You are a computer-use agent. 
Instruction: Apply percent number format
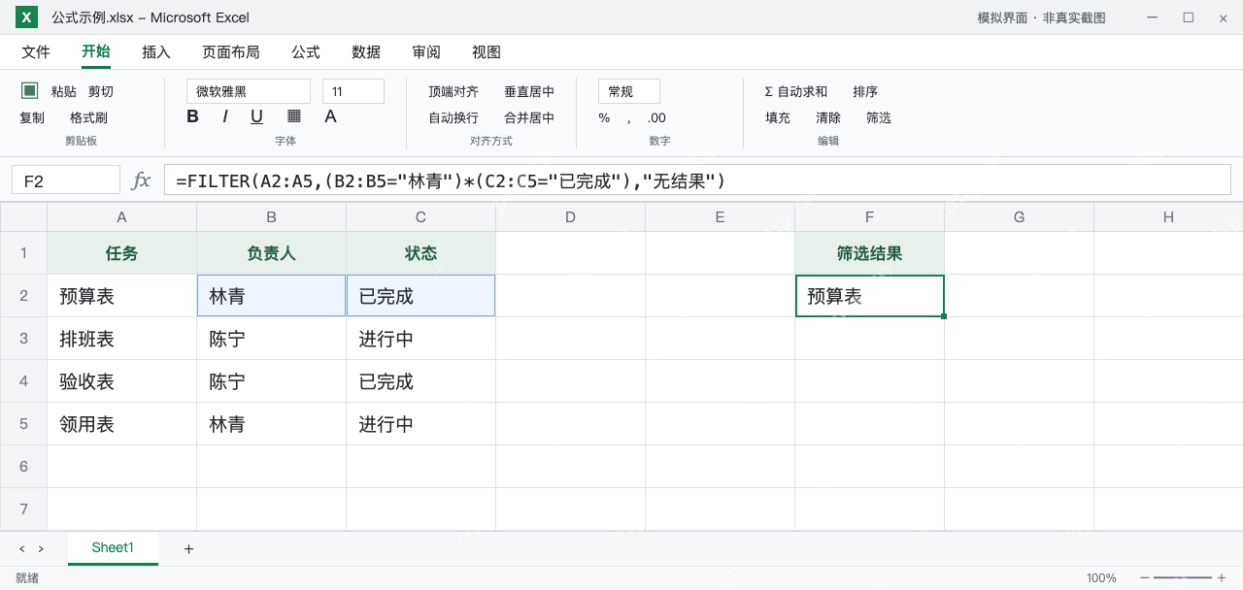604,118
